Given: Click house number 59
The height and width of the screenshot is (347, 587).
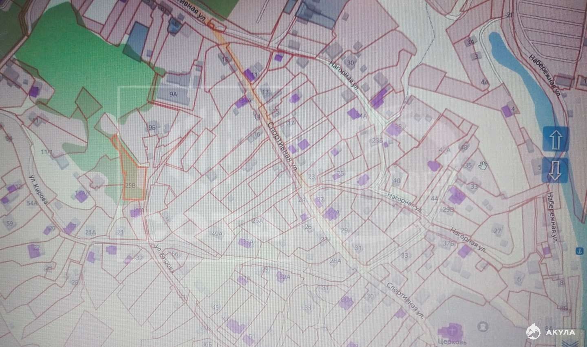Looking at the screenshot, I should click(x=10, y=223).
